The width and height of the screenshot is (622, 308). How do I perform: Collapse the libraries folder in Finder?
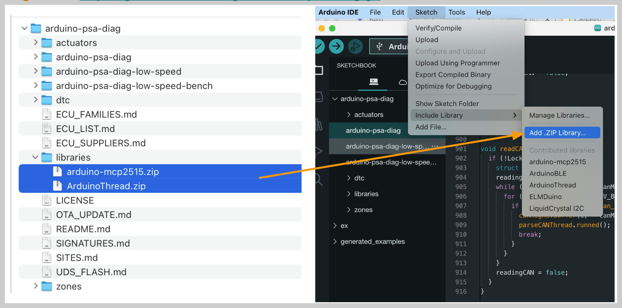click(35, 157)
